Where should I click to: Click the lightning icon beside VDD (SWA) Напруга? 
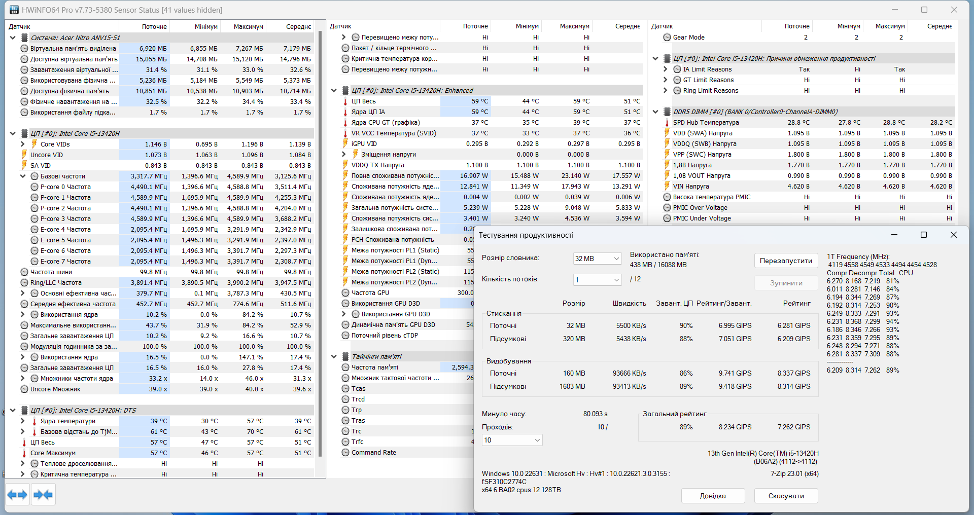coord(667,133)
